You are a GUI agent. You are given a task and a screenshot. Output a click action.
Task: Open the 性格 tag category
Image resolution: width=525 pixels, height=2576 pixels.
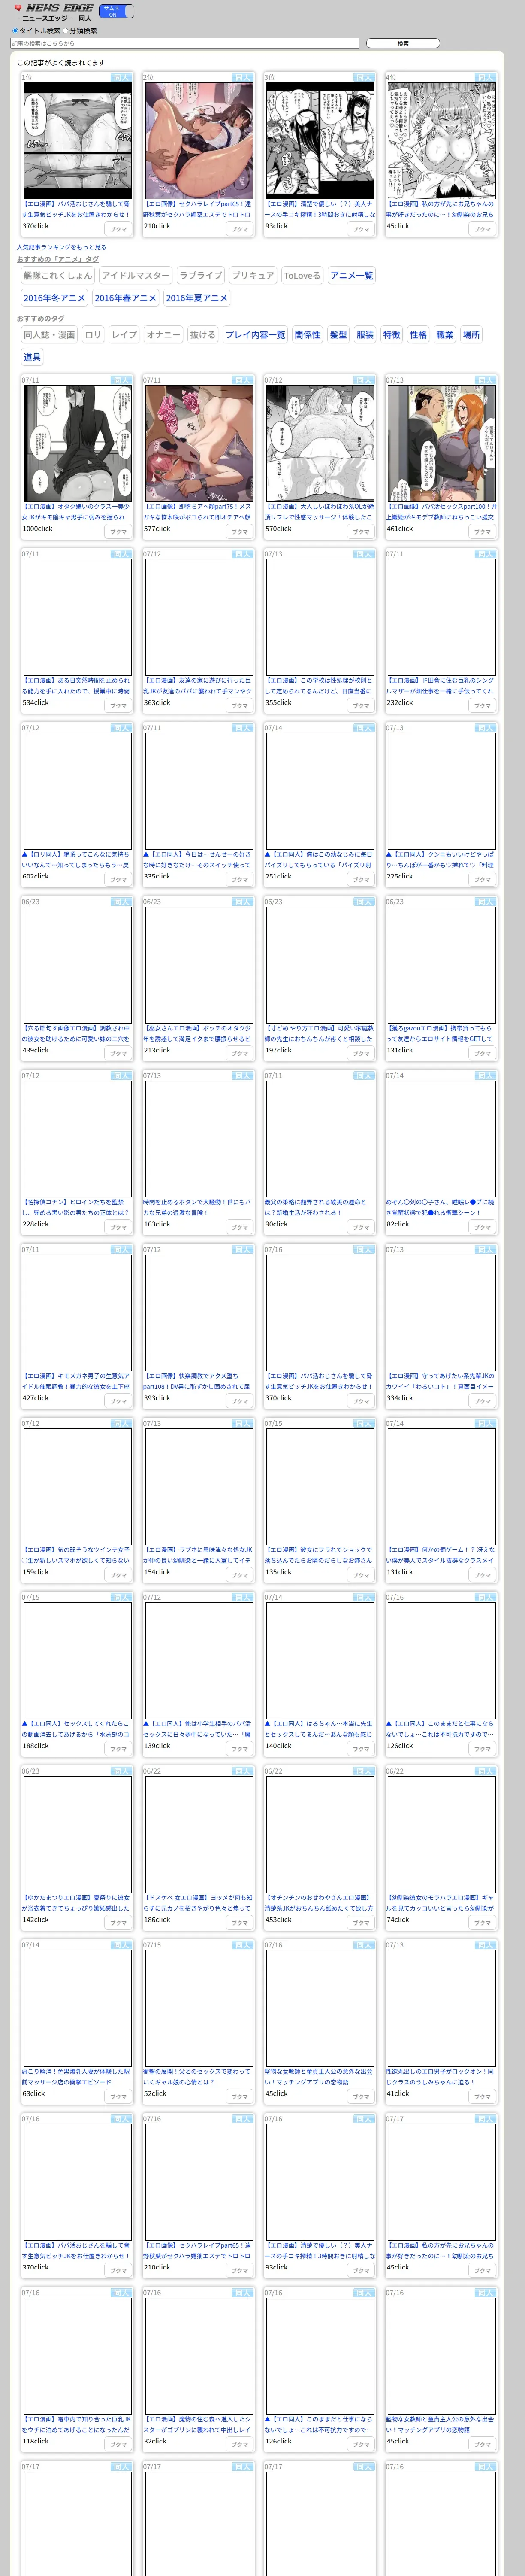coord(418,335)
